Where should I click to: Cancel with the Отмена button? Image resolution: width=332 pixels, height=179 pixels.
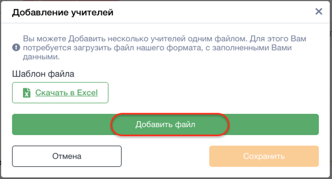point(67,156)
